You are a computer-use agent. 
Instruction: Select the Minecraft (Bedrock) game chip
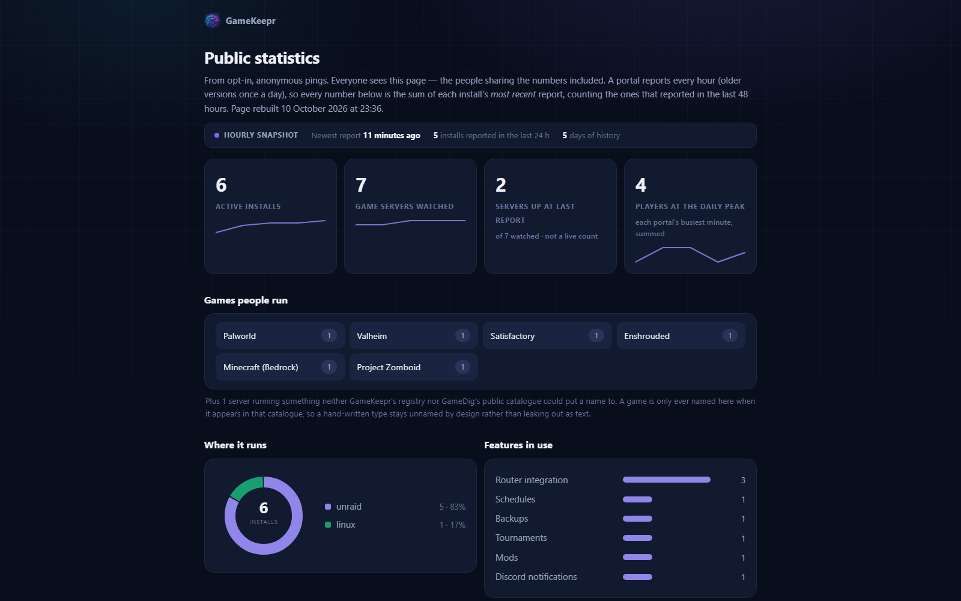(280, 367)
